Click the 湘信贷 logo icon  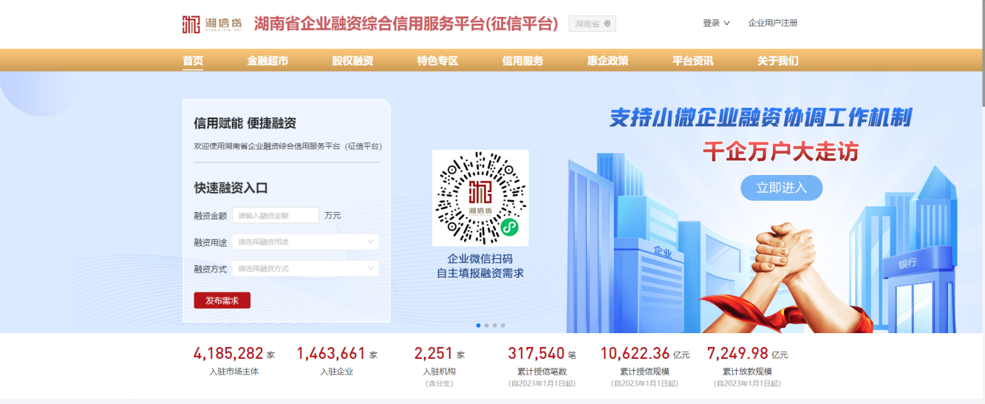(x=191, y=24)
